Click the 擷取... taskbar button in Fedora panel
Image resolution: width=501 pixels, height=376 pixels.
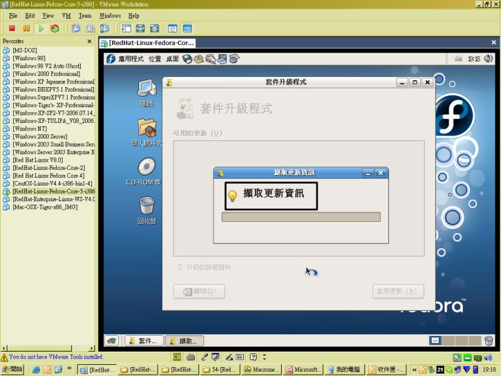point(184,341)
